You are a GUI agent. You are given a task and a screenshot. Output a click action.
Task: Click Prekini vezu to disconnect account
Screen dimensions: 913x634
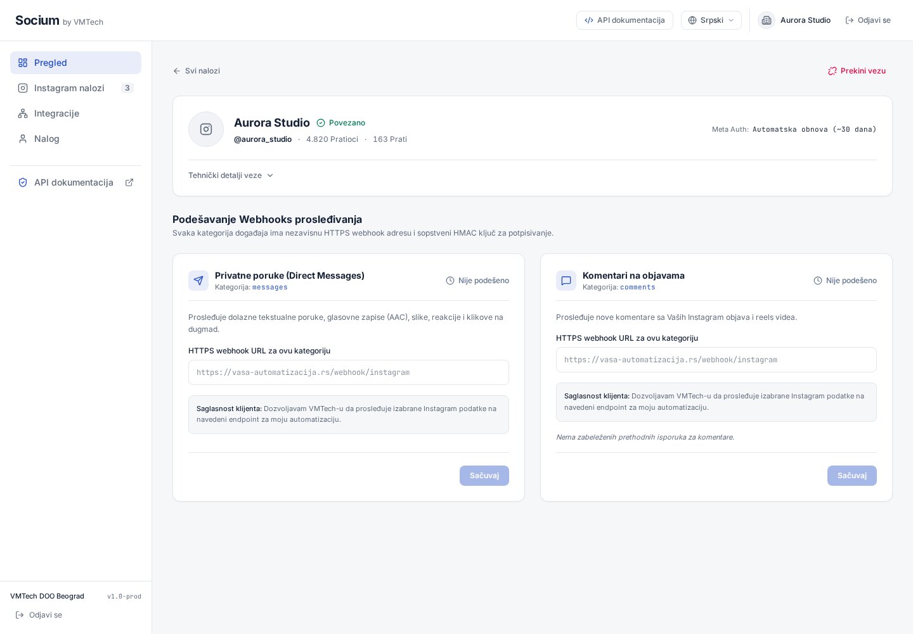pos(857,71)
